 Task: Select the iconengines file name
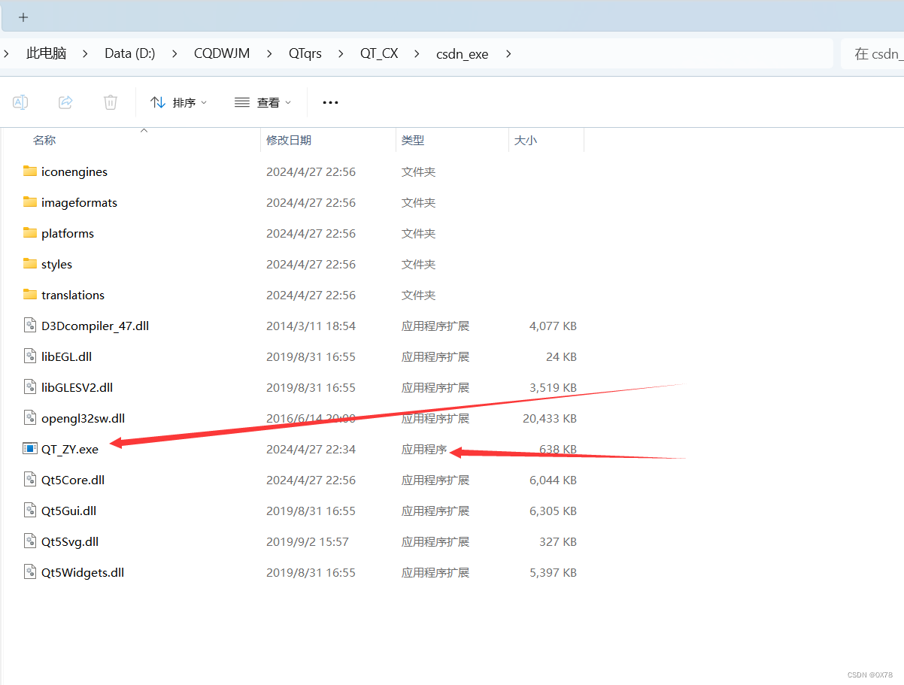[74, 171]
